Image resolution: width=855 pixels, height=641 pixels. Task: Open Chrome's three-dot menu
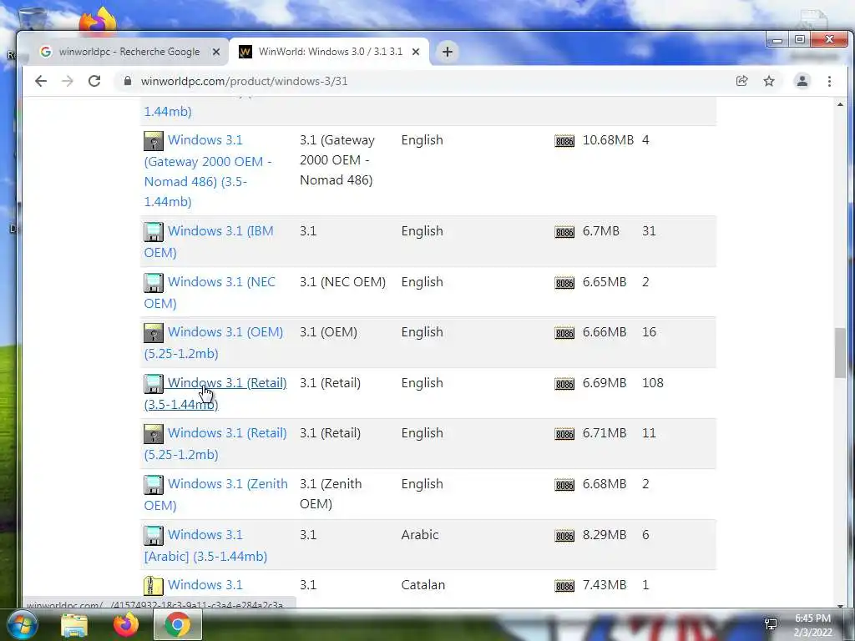pyautogui.click(x=829, y=81)
